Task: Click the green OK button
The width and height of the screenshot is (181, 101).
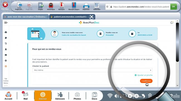Action: coord(173,7)
